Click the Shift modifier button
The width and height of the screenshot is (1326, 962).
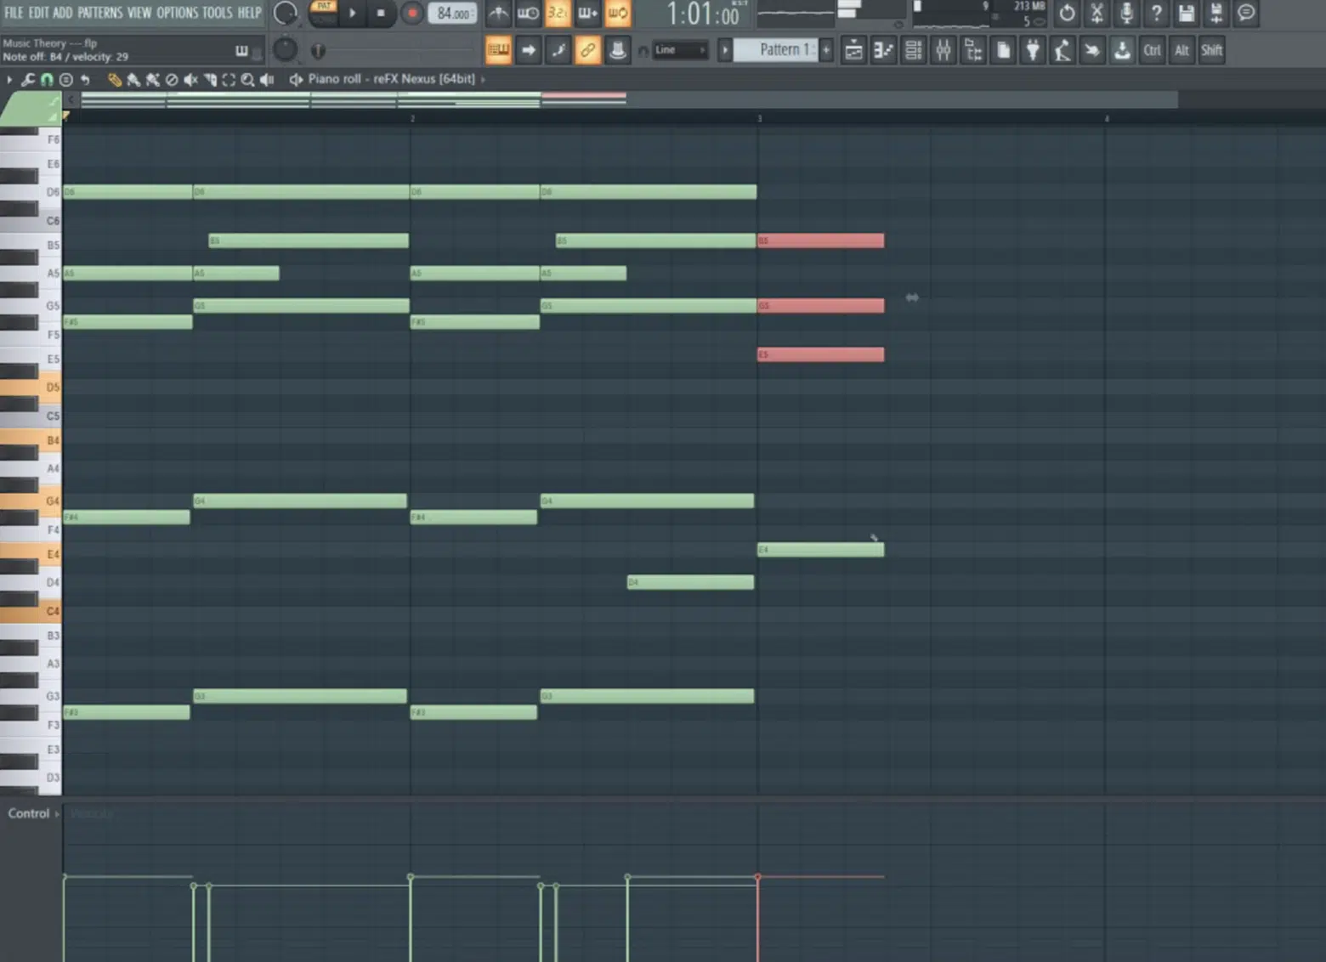click(x=1211, y=50)
